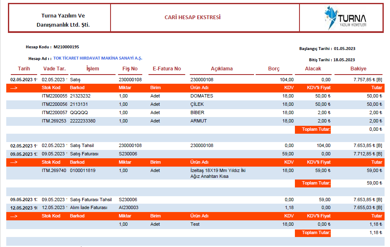Viewport: 390px width, 247px height.
Task: Select the E-Fatura No column header
Action: point(166,69)
